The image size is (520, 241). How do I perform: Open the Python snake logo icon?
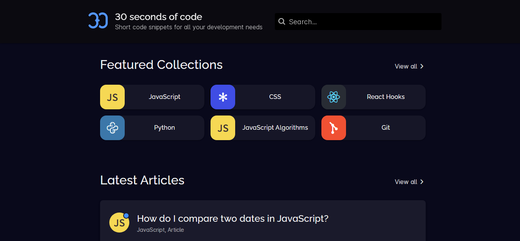click(112, 128)
